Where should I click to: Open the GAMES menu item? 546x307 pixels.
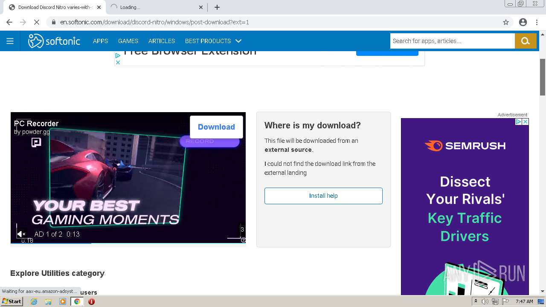point(128,41)
